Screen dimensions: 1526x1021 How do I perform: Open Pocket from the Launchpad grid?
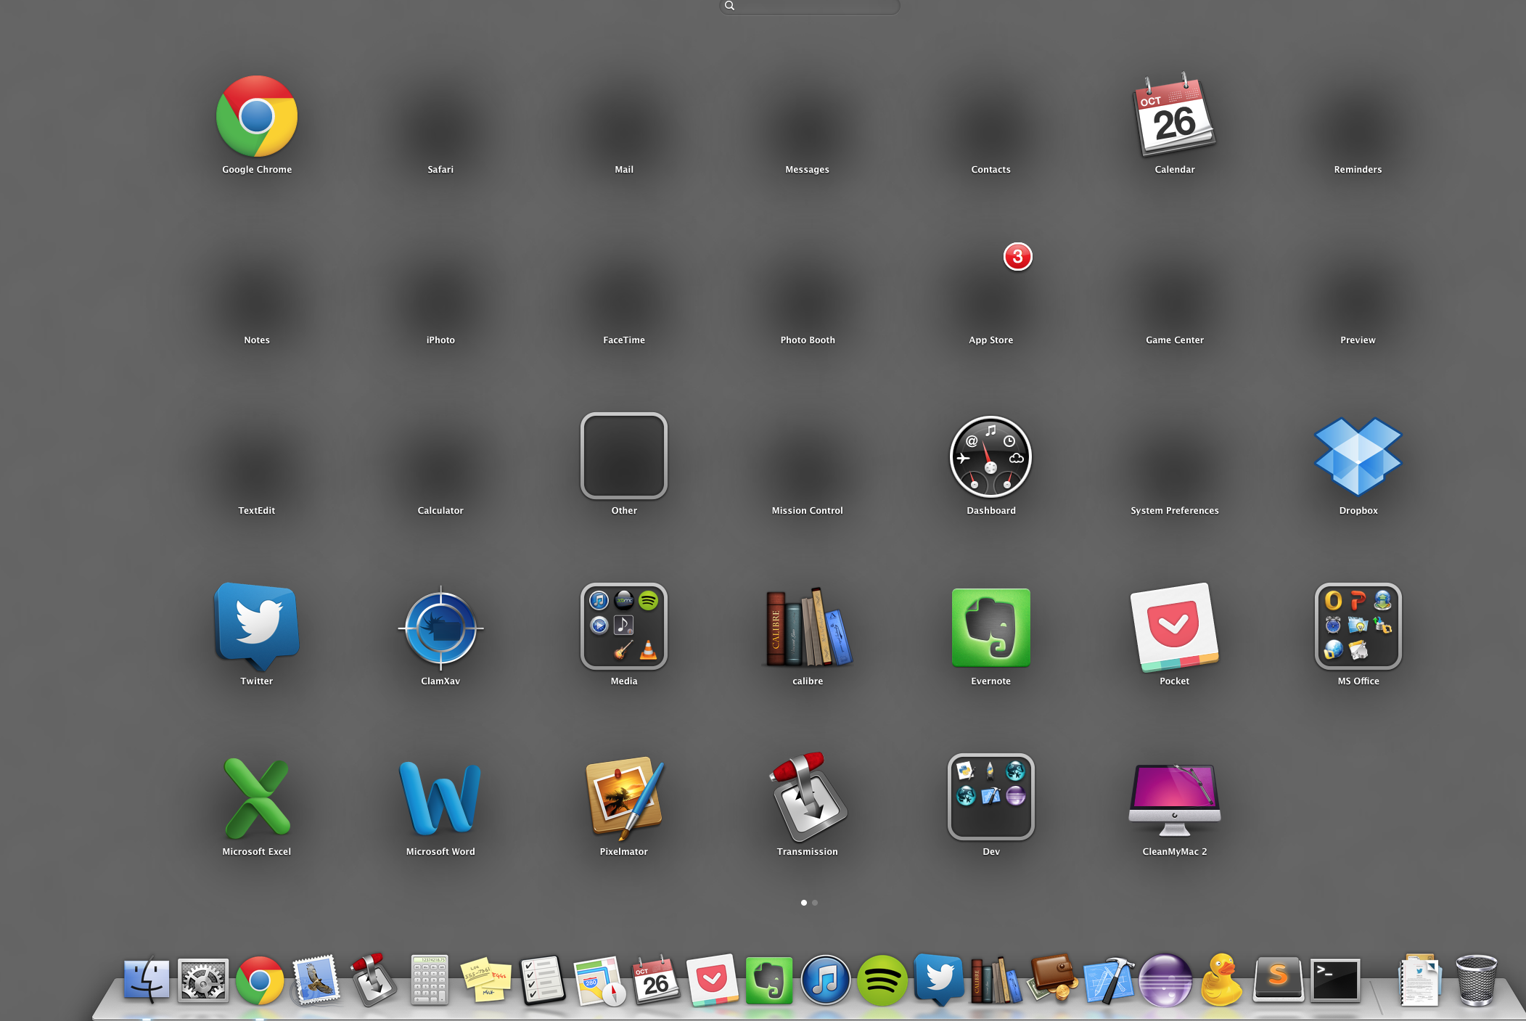(x=1174, y=627)
